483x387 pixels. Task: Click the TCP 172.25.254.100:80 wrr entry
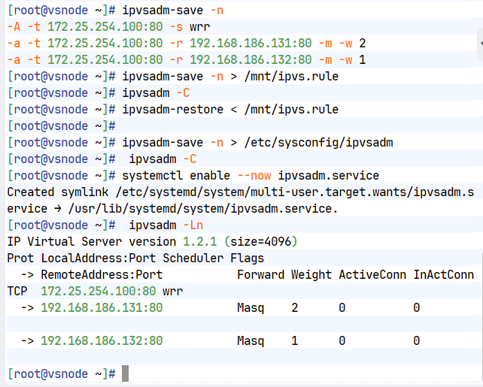95,292
